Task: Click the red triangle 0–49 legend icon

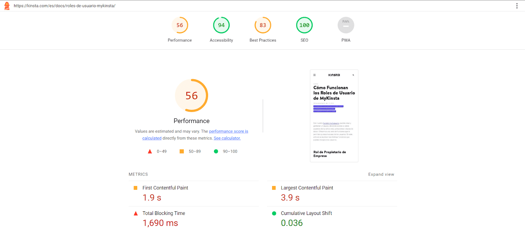Action: coord(150,151)
